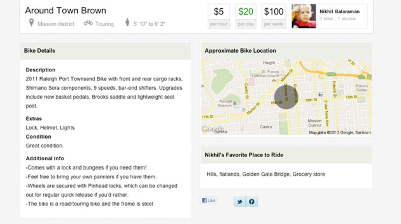
Task: Click the rider height person icon
Action: 127,23
